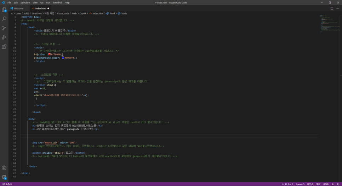Click line number 21 in the gutter

tap(15, 85)
